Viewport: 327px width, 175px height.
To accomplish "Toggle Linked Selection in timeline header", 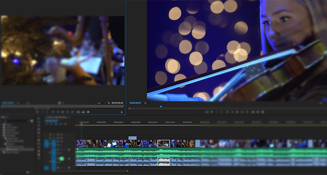I will coord(56,124).
